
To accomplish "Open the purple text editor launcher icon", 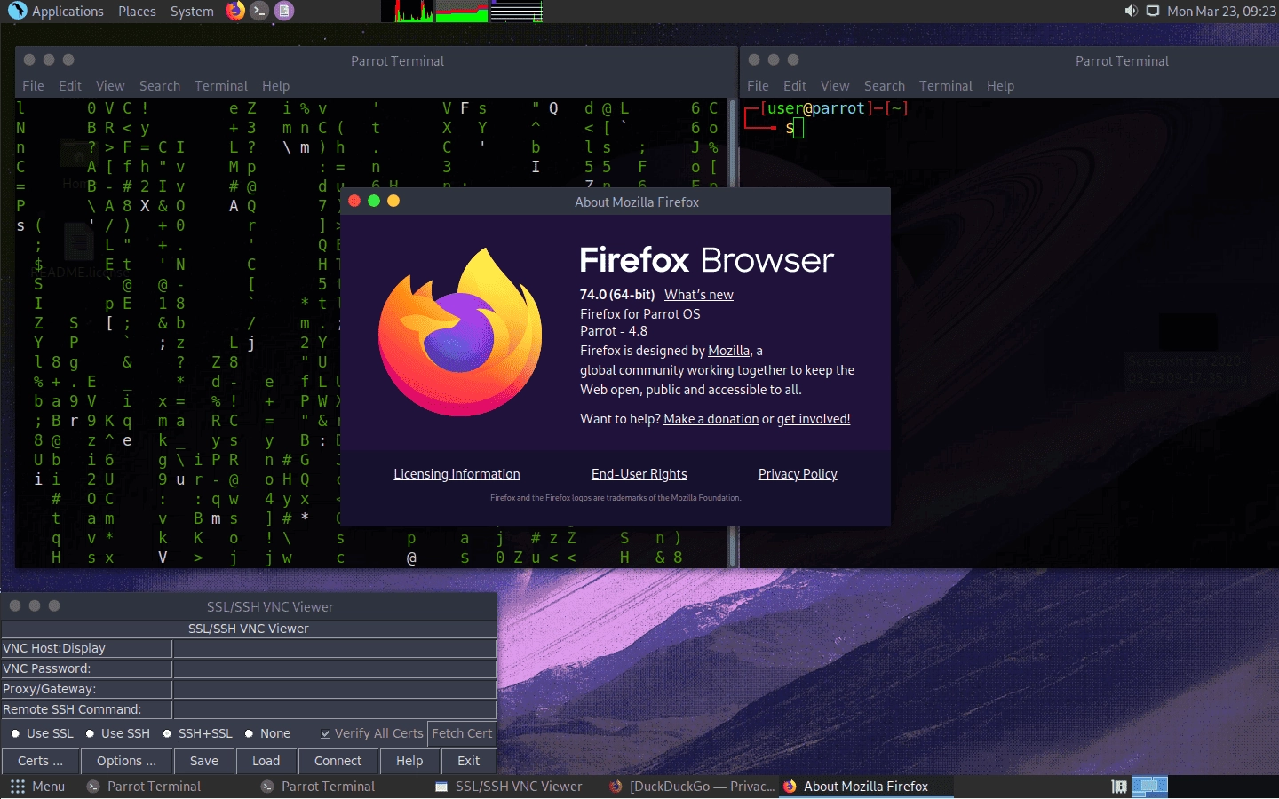I will 283,11.
